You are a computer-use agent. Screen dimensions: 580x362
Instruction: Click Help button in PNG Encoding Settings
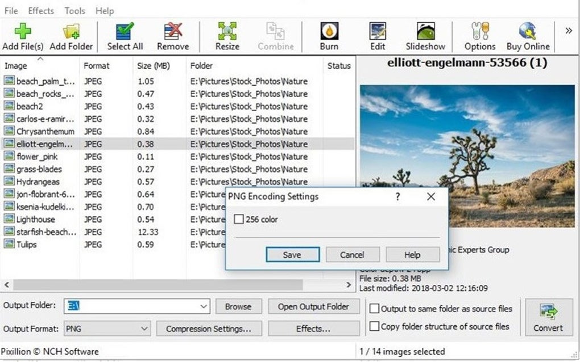412,255
